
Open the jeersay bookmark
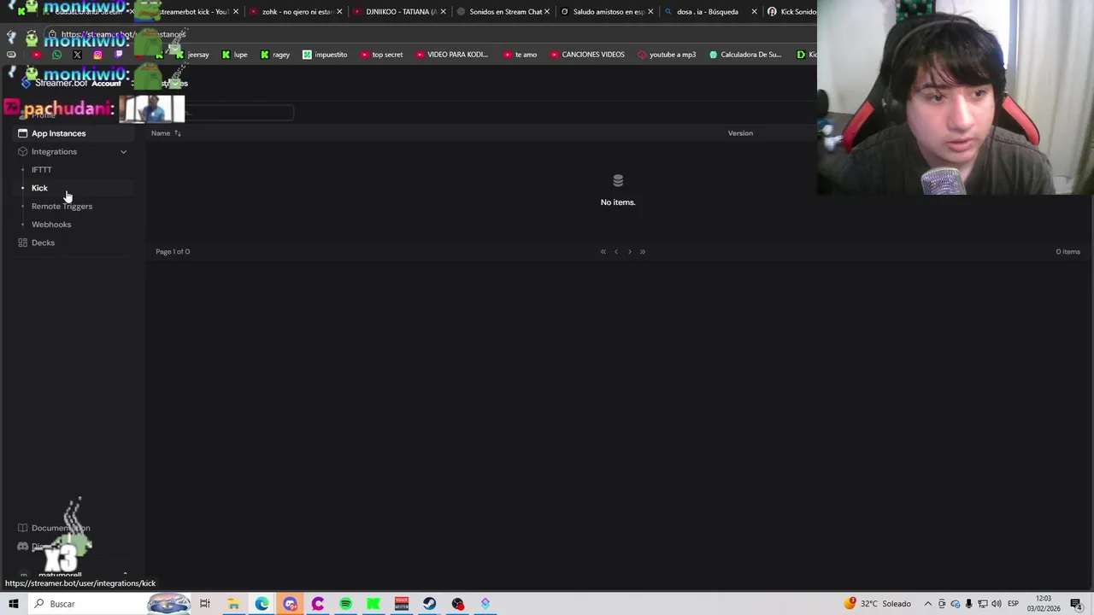(192, 55)
